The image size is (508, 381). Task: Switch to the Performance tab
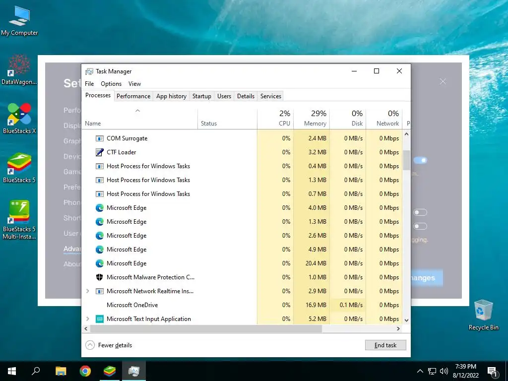[x=133, y=96]
